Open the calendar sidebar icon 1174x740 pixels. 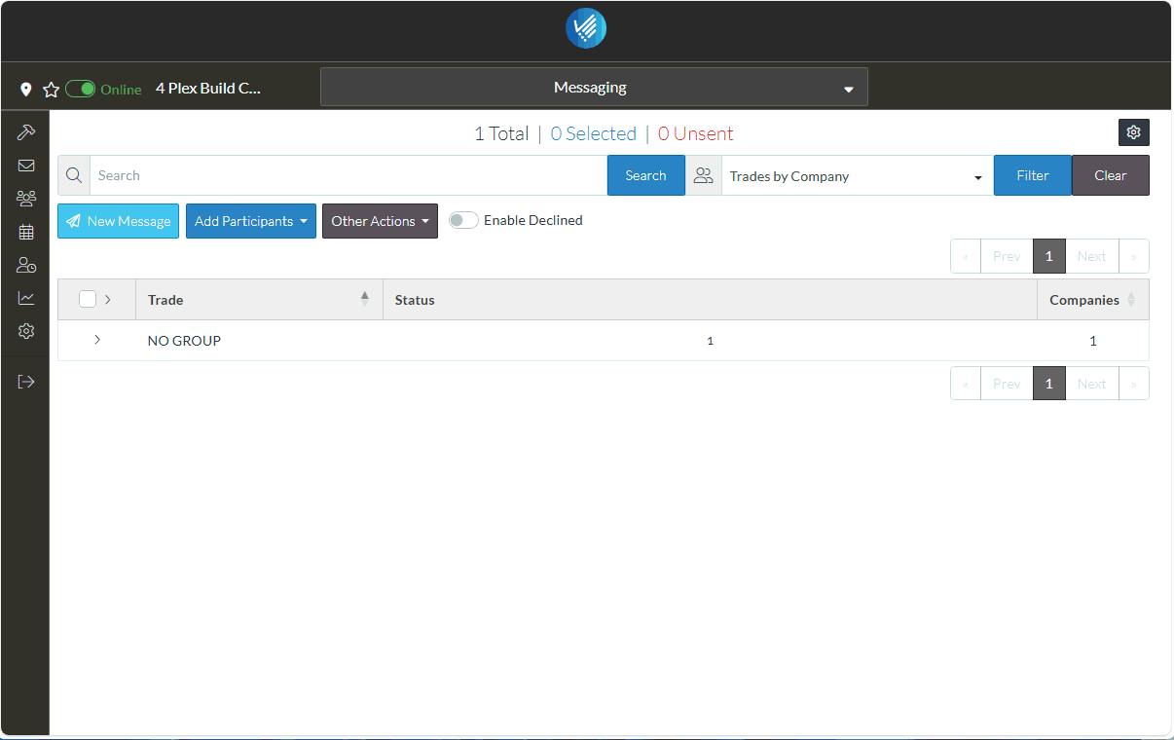pos(26,232)
